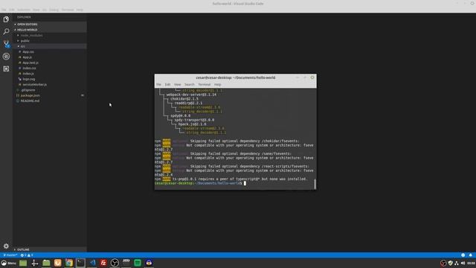Click the shield update manager tray icon
476x268 pixels.
pyautogui.click(x=451, y=263)
